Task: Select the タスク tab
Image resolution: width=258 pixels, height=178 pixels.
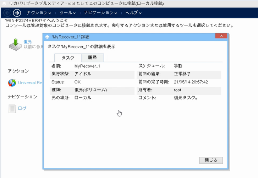Action: point(68,58)
